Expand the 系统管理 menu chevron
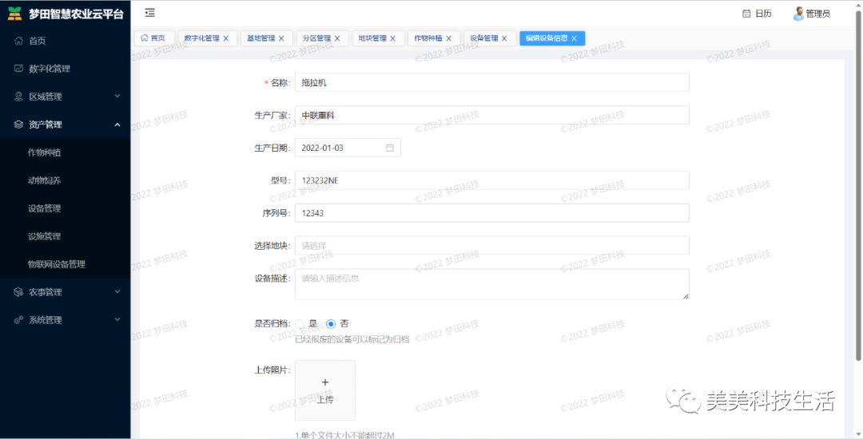 [117, 320]
